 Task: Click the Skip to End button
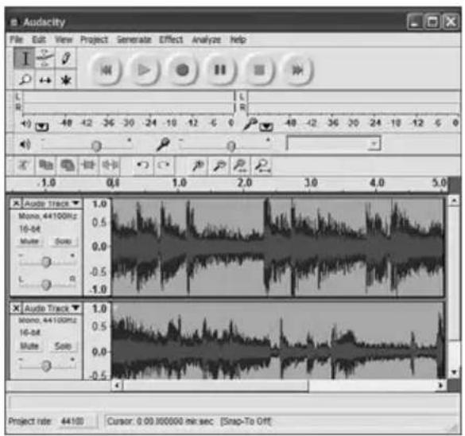click(297, 70)
